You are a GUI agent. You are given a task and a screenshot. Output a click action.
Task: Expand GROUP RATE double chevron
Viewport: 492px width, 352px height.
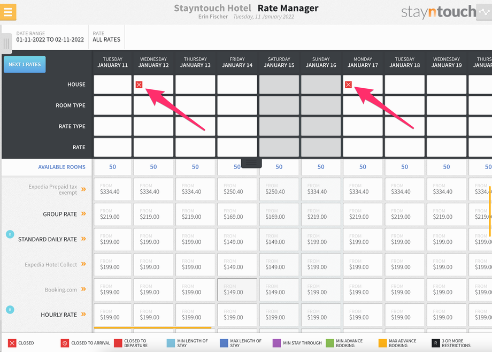pos(83,213)
